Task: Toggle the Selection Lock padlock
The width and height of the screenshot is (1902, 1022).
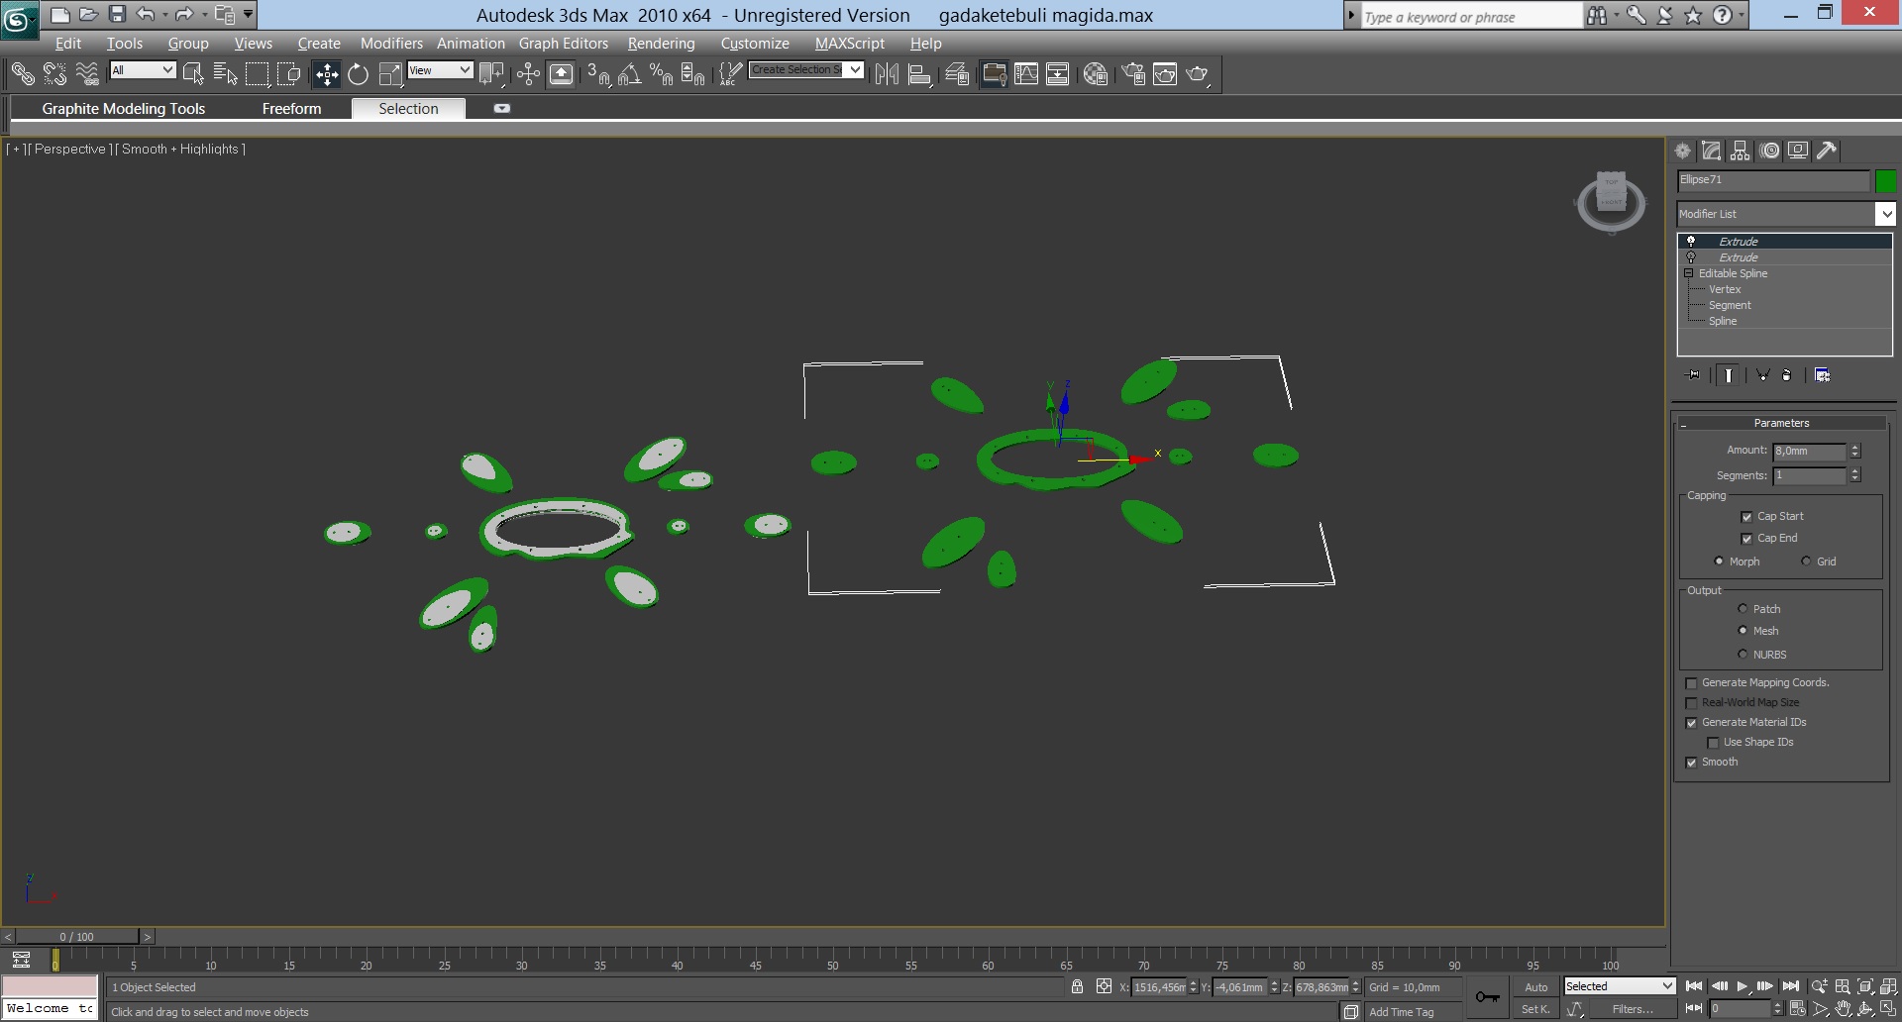Action: 1077,986
